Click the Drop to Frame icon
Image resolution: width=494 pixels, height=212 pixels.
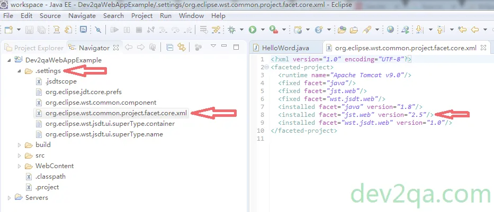click(x=204, y=30)
